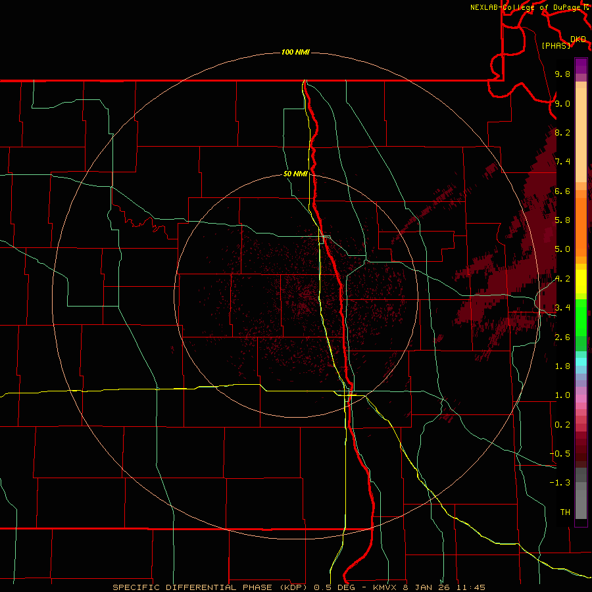Click the 8.2 scale value
This screenshot has width=592, height=592.
pyautogui.click(x=562, y=132)
